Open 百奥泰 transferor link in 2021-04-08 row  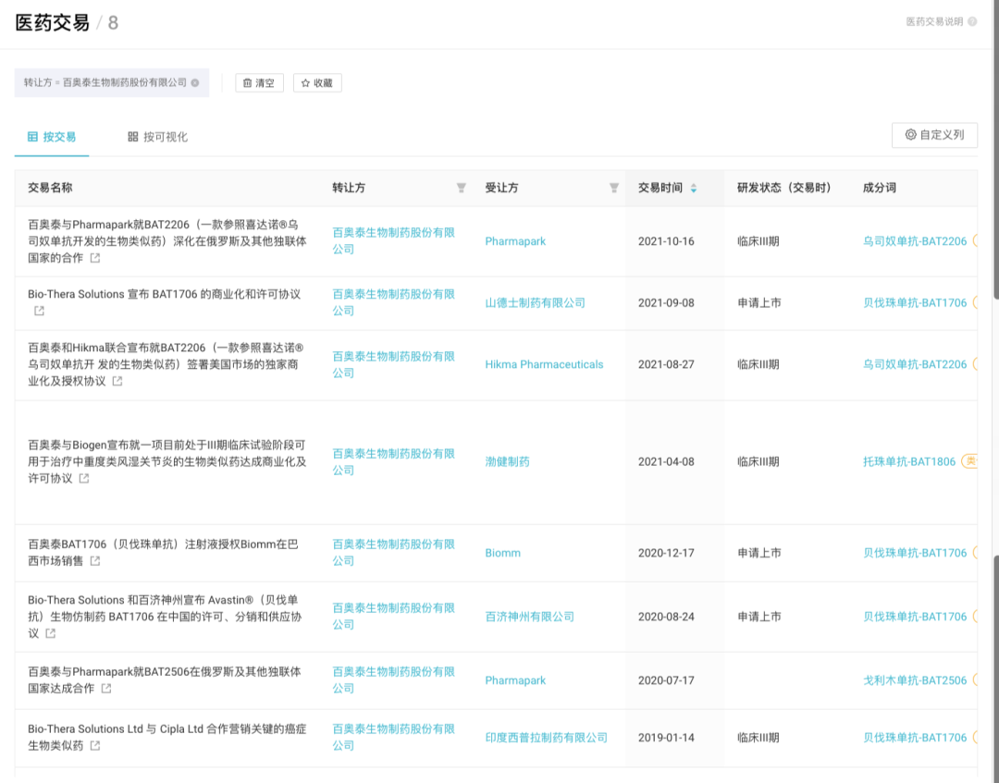point(394,461)
